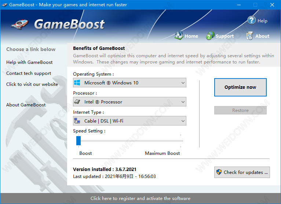Image resolution: width=281 pixels, height=204 pixels.
Task: Click the Home house icon
Action: click(x=179, y=36)
